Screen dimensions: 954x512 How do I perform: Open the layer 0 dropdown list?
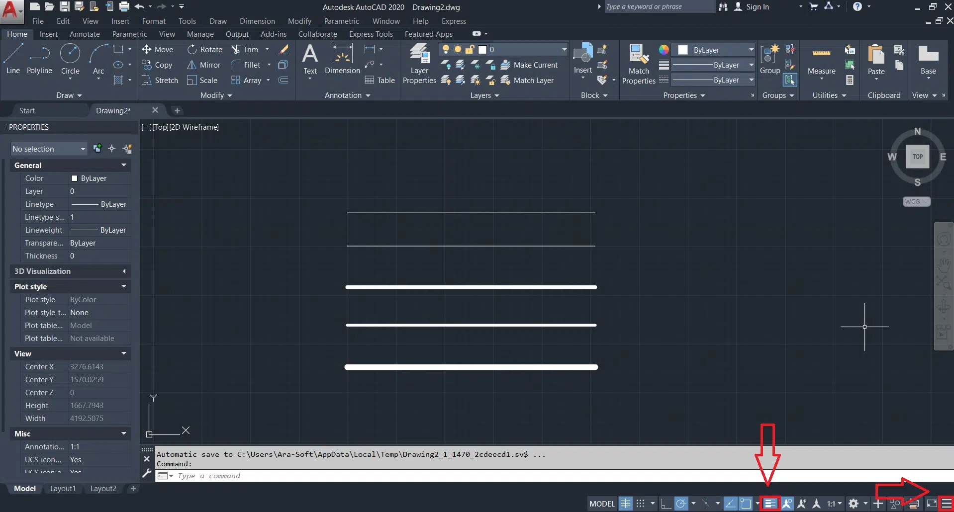(x=564, y=49)
